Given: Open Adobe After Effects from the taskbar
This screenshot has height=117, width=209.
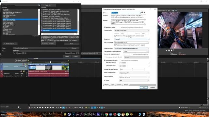Looking at the screenshot, I should tap(77, 114).
